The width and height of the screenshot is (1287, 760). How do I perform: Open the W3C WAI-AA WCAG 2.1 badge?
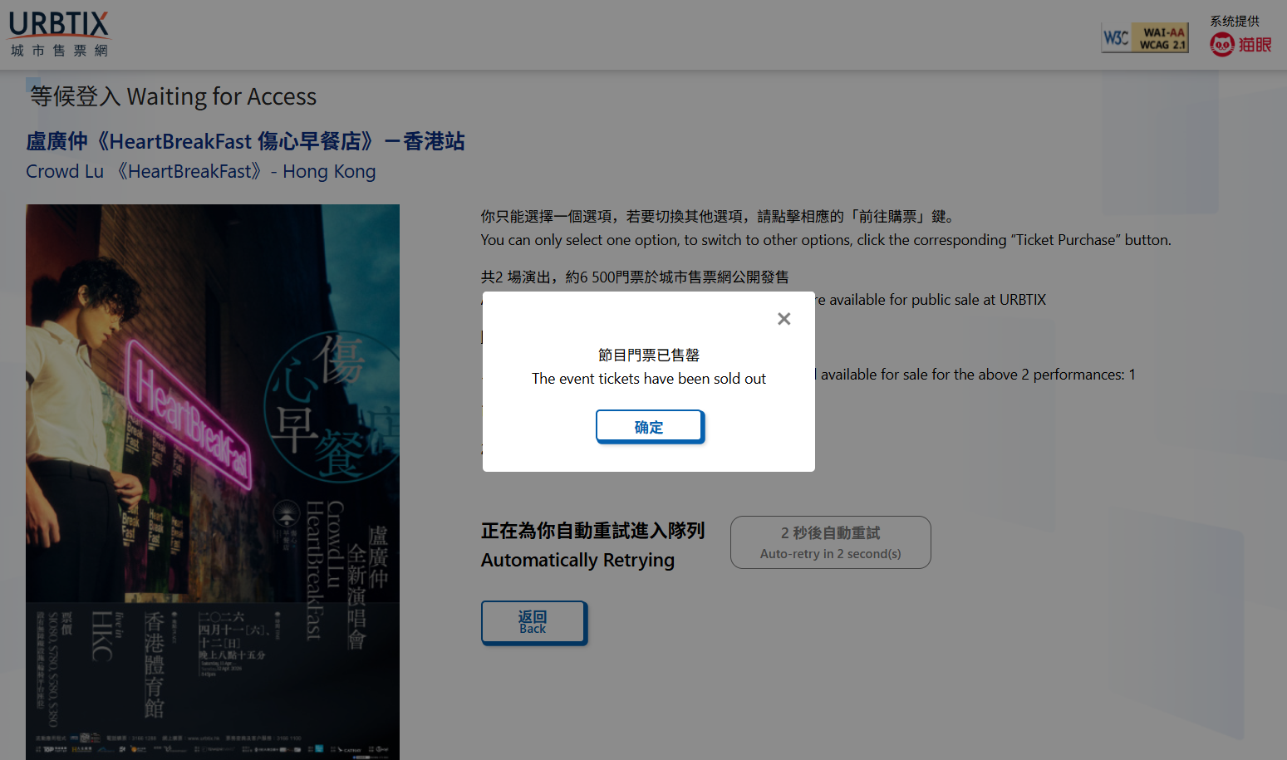point(1144,38)
